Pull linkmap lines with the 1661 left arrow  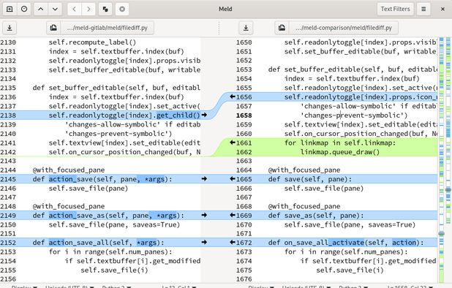(x=233, y=143)
